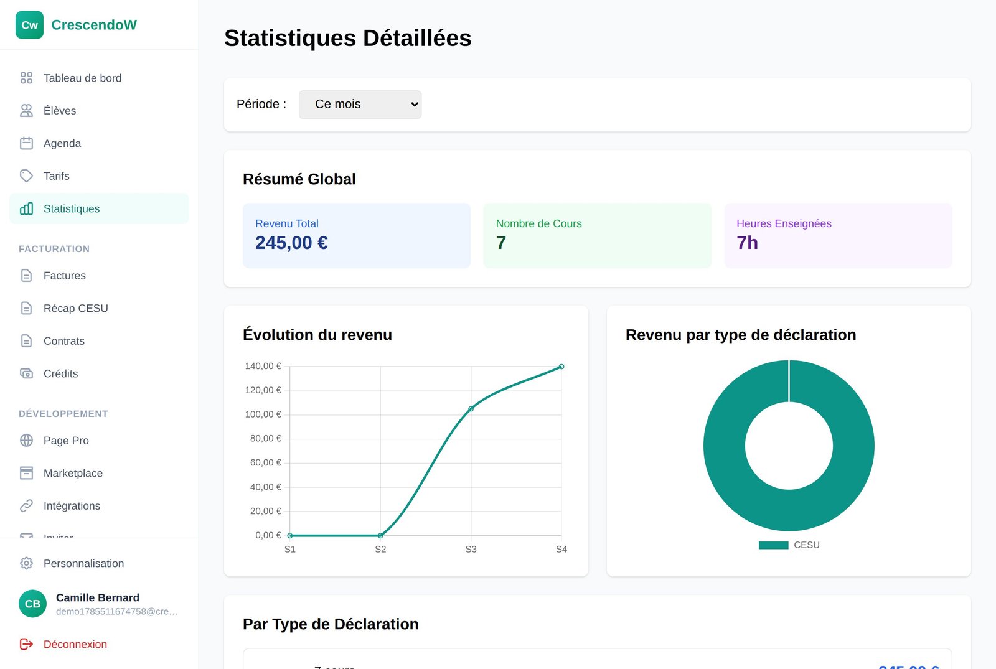Click the Marketplace storefront icon
The height and width of the screenshot is (669, 996).
point(26,473)
